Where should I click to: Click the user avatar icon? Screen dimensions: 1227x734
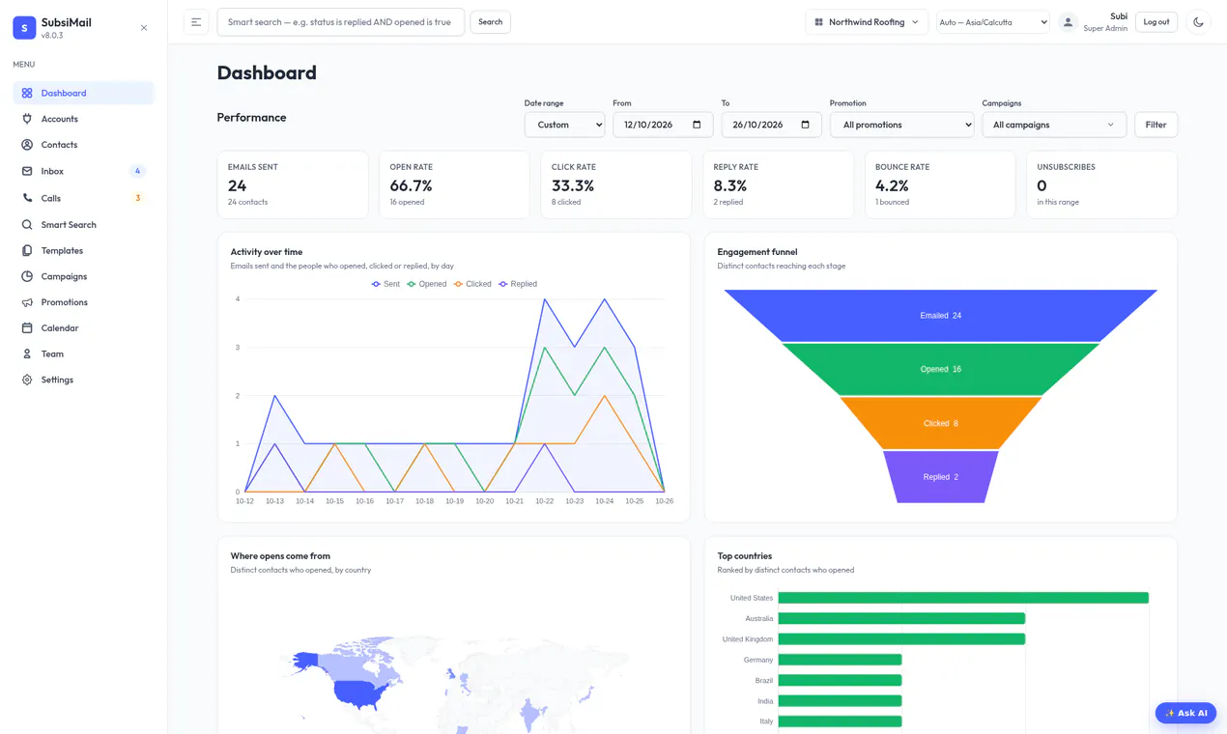pyautogui.click(x=1068, y=22)
